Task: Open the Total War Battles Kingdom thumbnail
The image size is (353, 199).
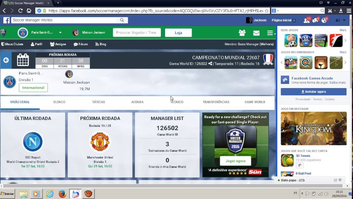Action: pos(314,129)
